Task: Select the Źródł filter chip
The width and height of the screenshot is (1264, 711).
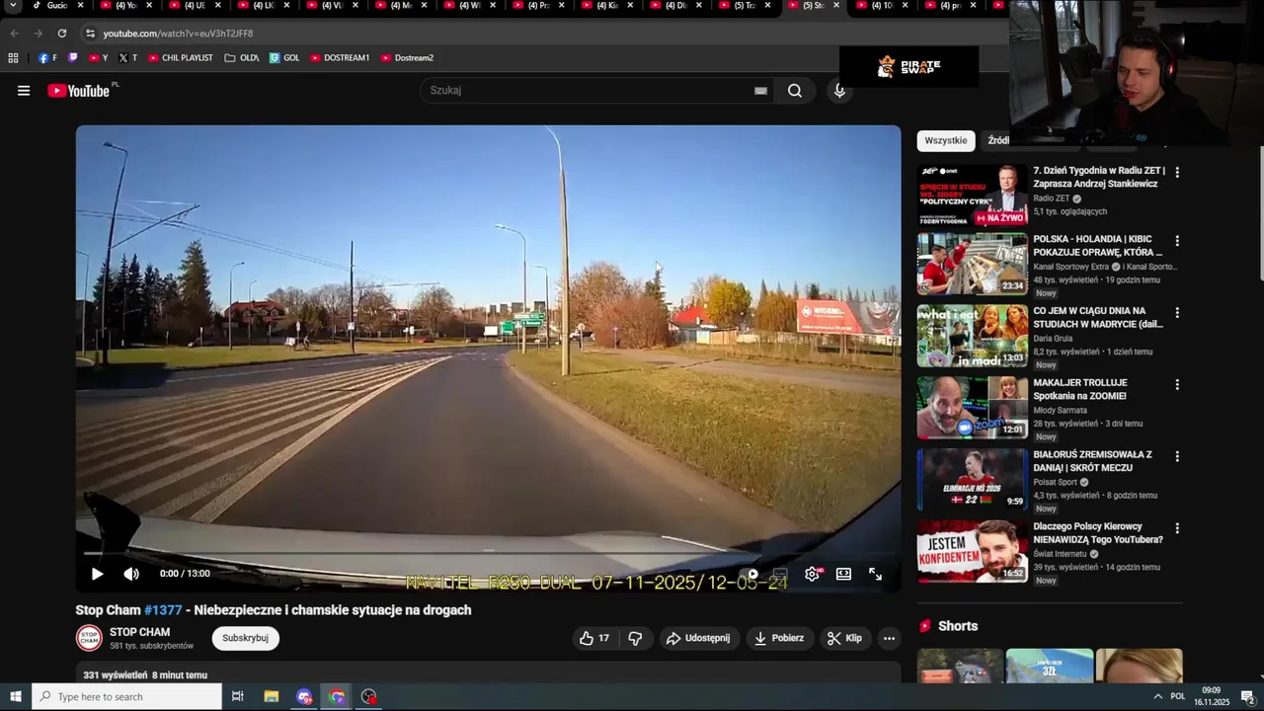Action: pos(997,140)
